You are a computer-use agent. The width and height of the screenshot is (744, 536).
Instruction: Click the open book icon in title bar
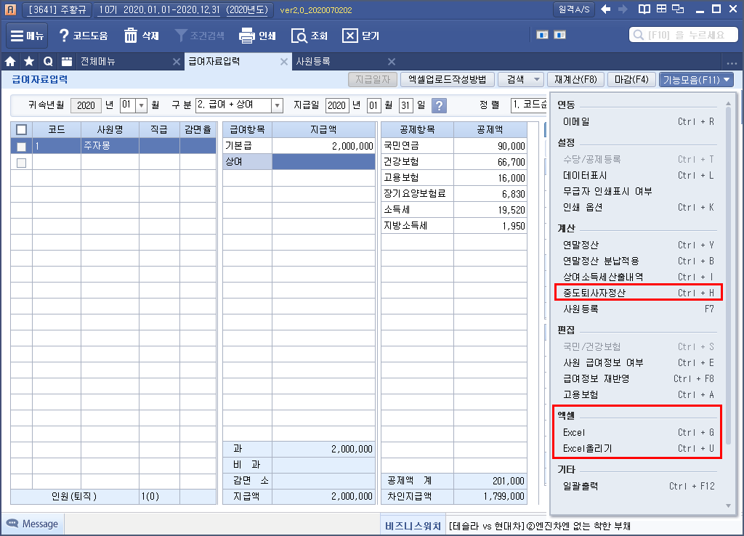tap(644, 9)
